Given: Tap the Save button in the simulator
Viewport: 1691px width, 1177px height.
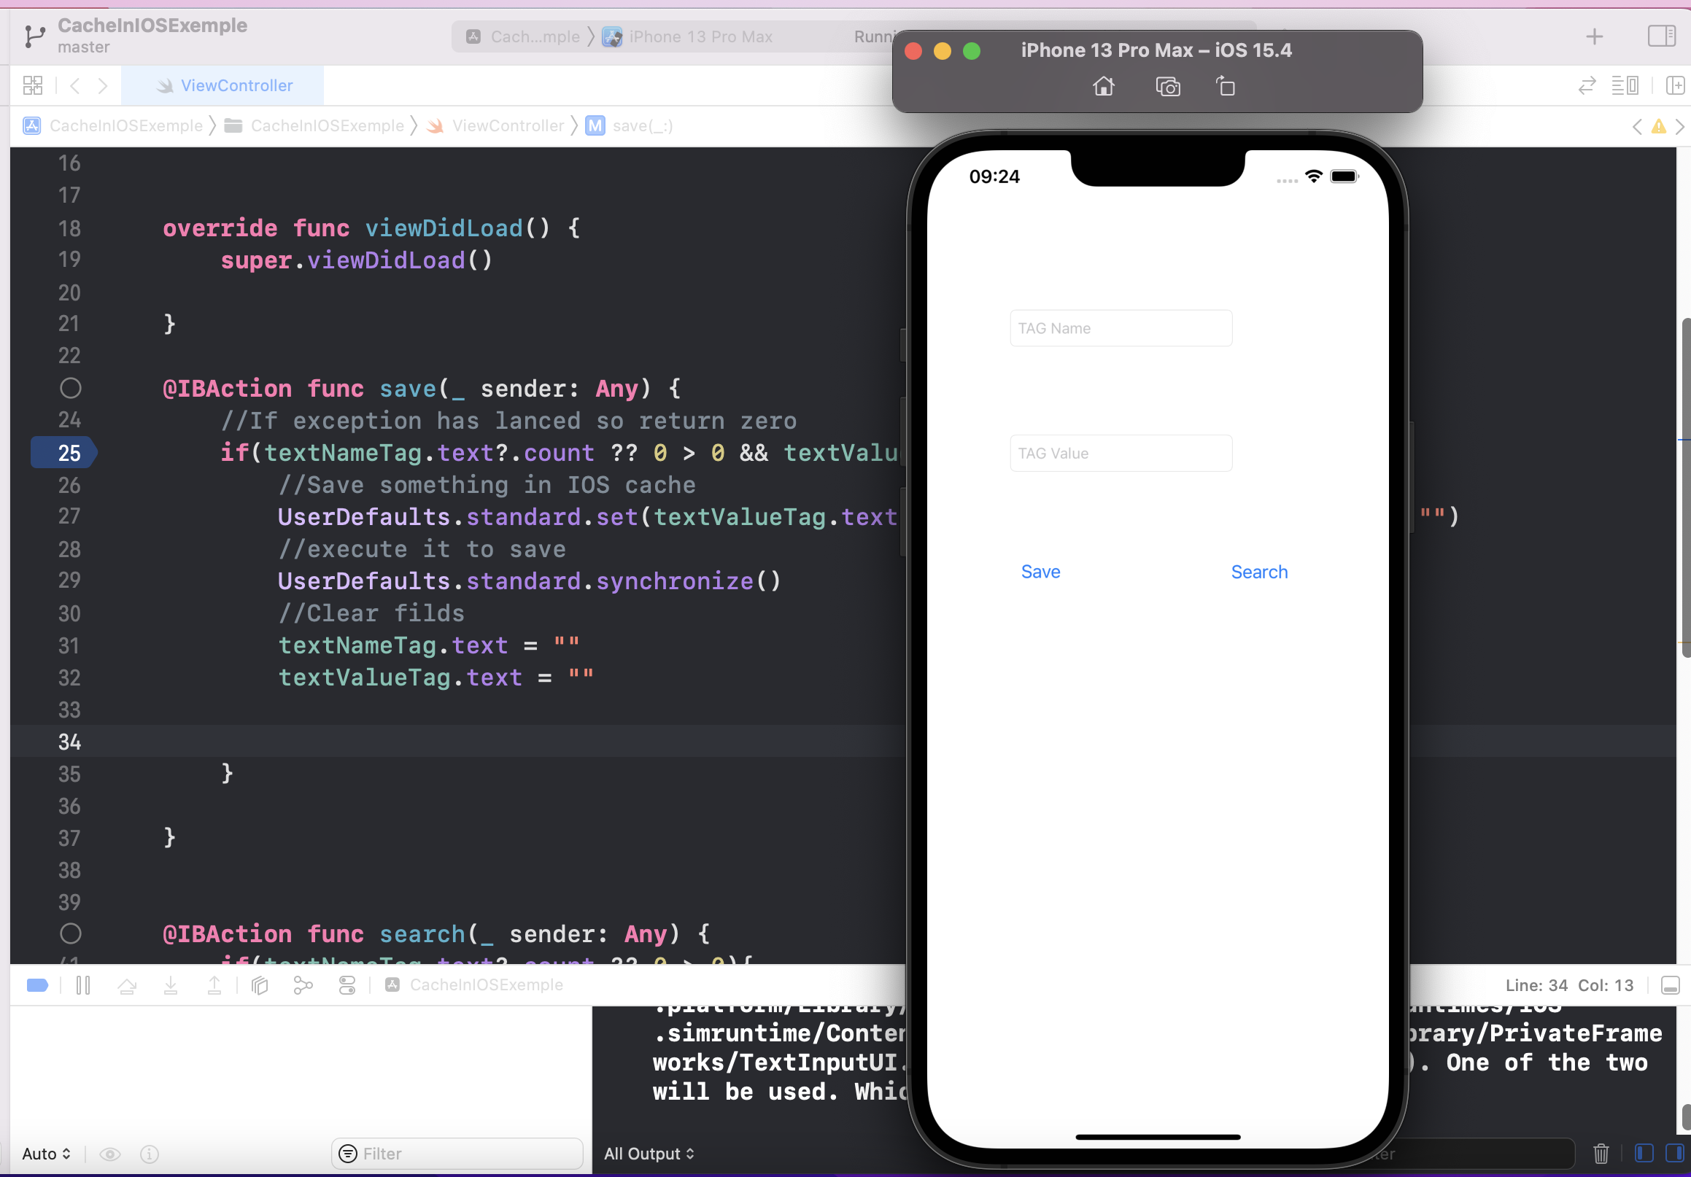Looking at the screenshot, I should point(1040,572).
